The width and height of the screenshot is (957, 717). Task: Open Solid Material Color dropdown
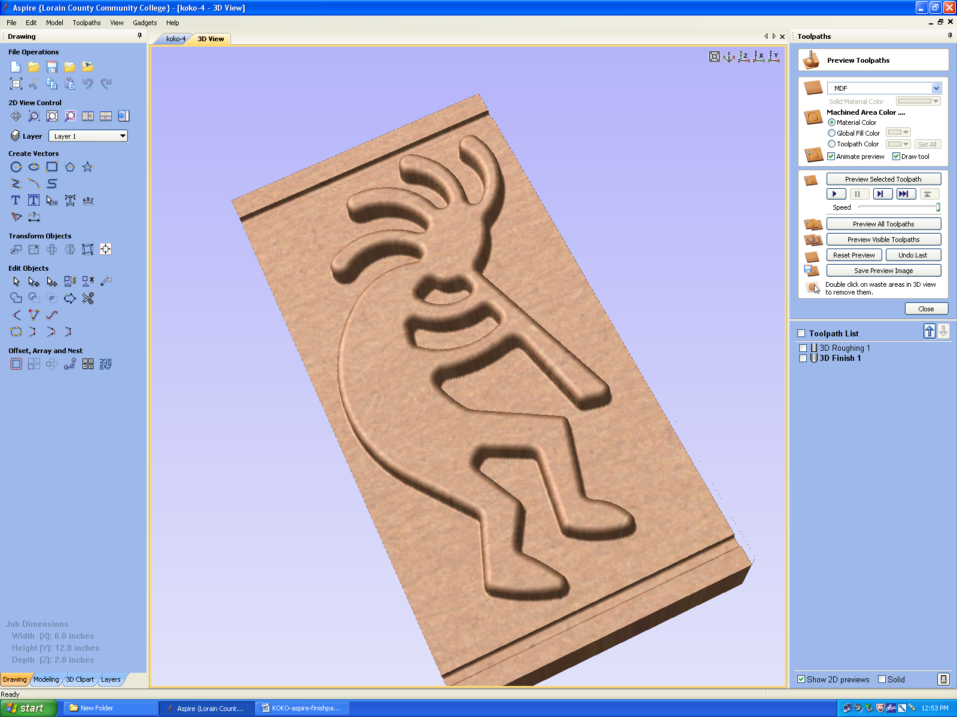tap(918, 102)
